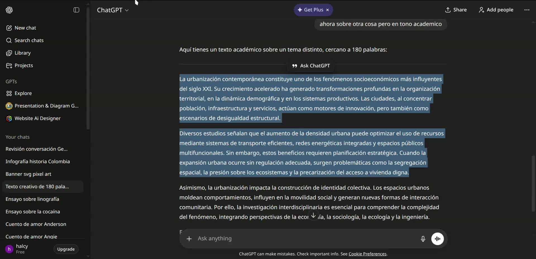Start voice mode with the waveform button
This screenshot has height=259, width=536.
point(437,239)
